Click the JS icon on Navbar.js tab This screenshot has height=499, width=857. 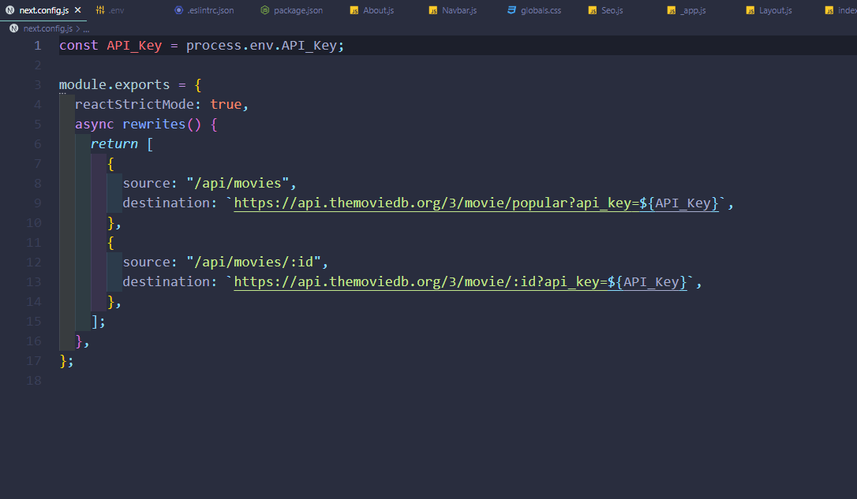click(x=433, y=10)
